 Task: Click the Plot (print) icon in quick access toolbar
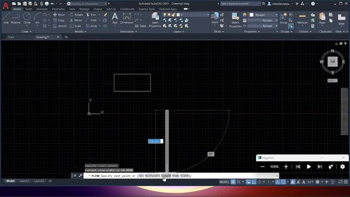[47, 4]
